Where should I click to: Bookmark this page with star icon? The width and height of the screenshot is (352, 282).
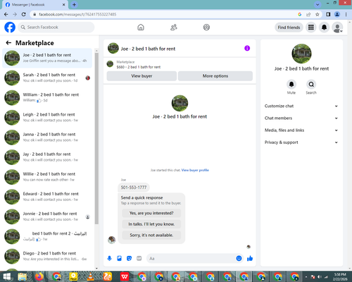click(318, 14)
